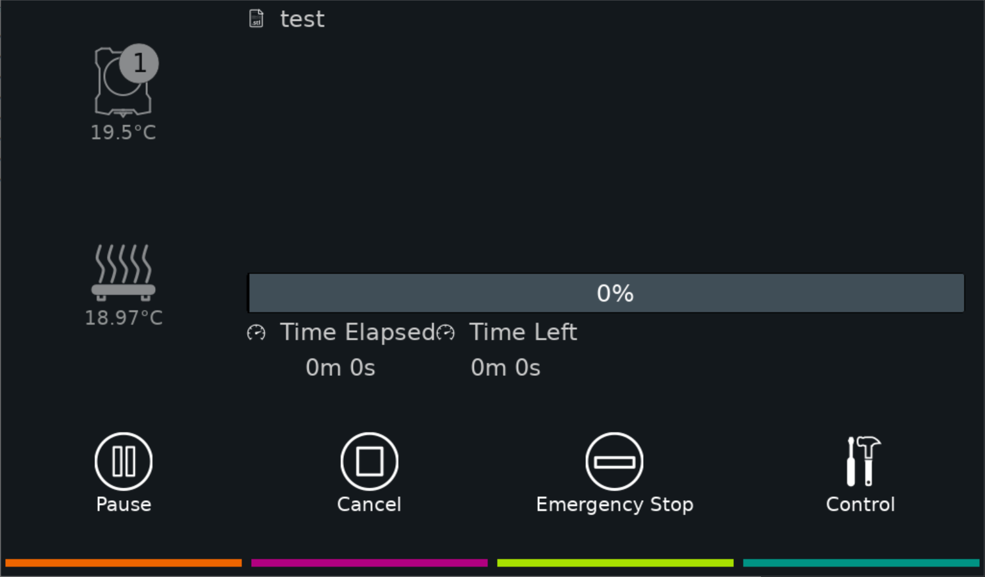Select the 18.97°C bed temperature reading
Image resolution: width=985 pixels, height=577 pixels.
pos(124,318)
